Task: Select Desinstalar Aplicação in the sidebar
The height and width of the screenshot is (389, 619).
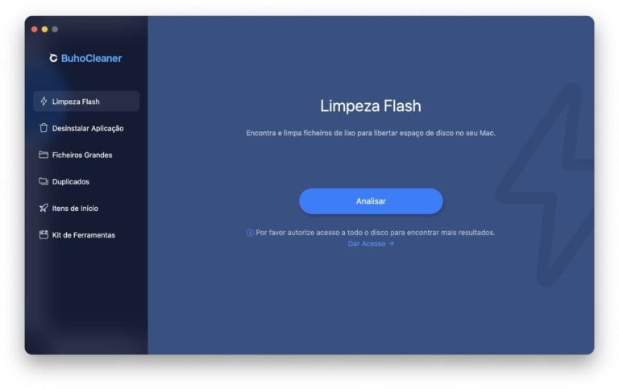Action: pos(86,128)
